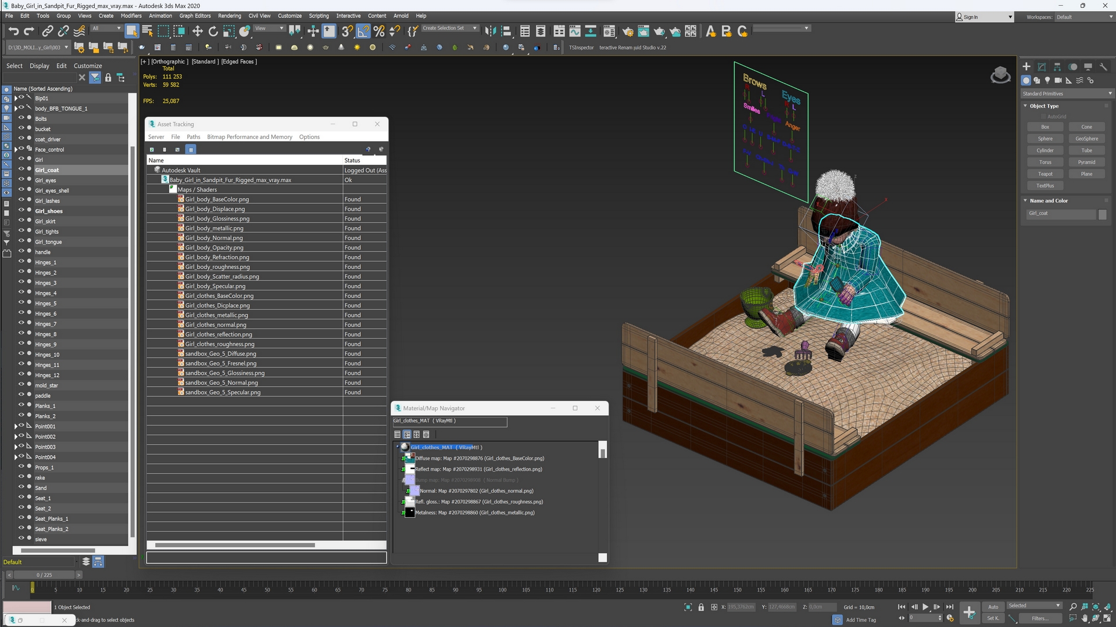Open the Rendering menu
The height and width of the screenshot is (627, 1116).
click(x=230, y=16)
